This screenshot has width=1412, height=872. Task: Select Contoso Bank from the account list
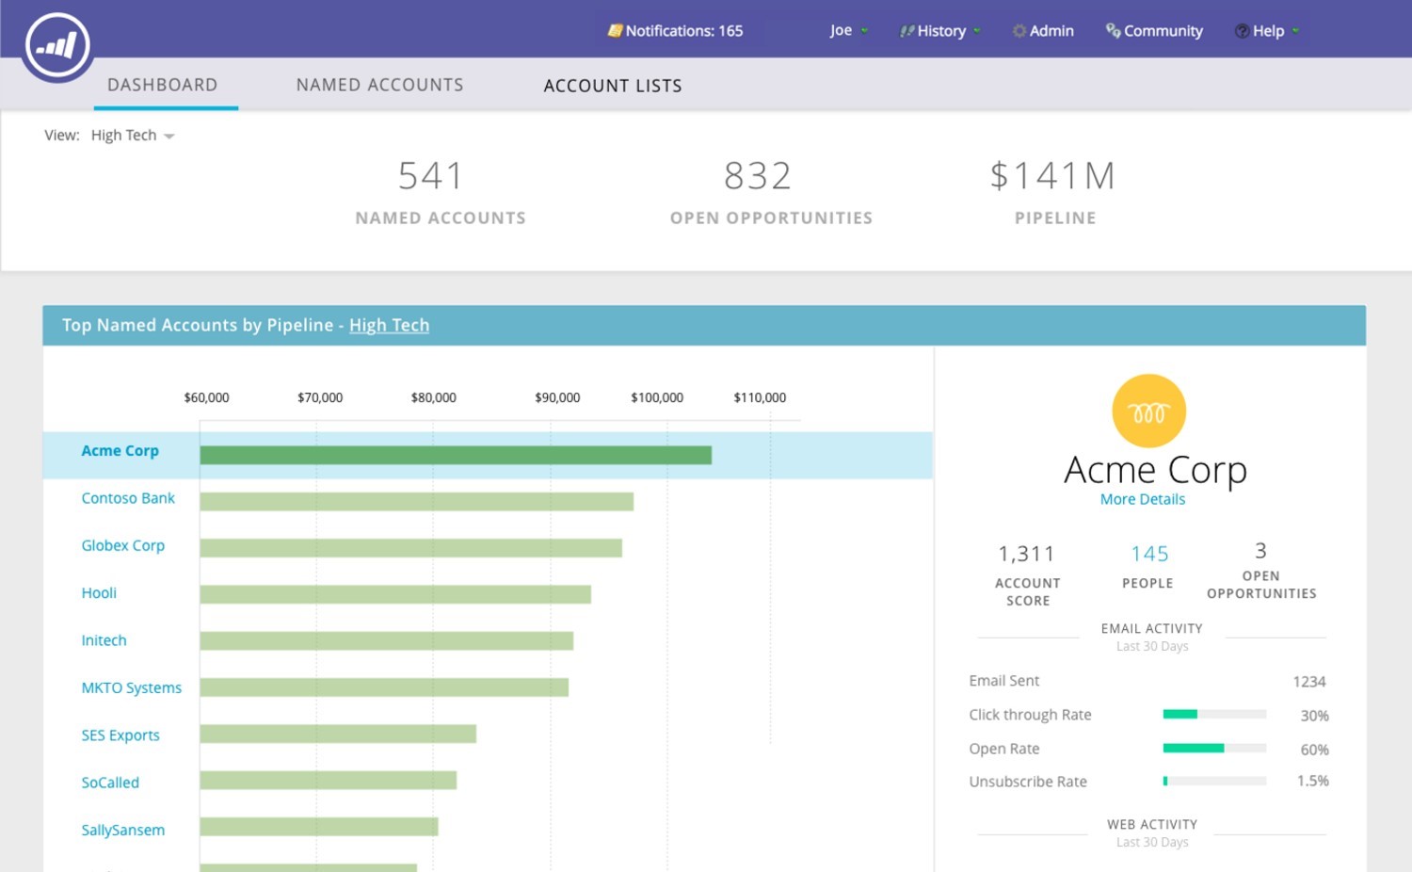click(x=128, y=498)
